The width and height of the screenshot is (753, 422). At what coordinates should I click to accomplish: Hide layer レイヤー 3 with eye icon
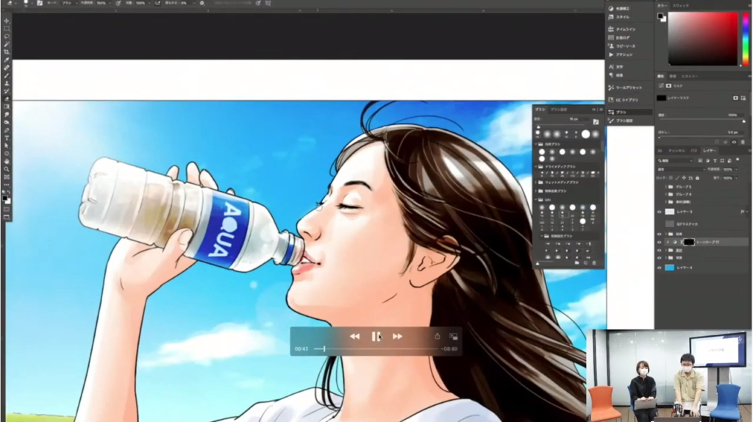tap(660, 212)
